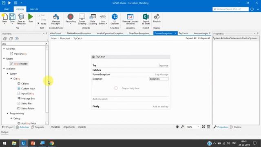Choose Save as Template
261x147 pixels.
21,19
